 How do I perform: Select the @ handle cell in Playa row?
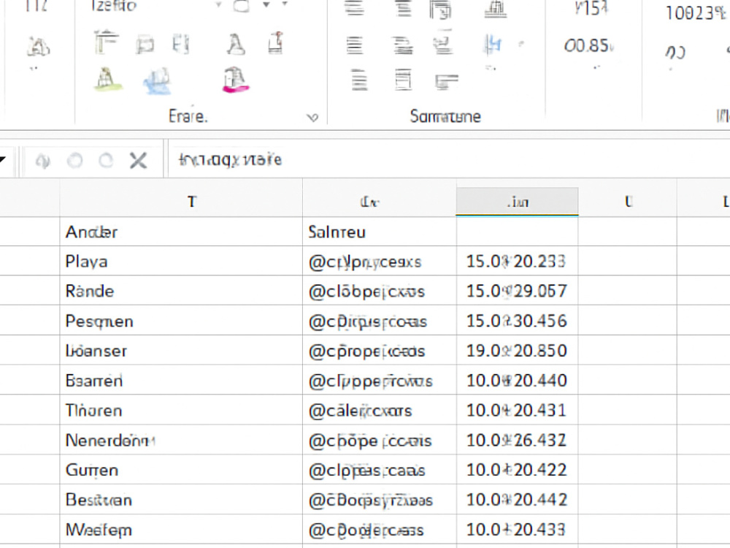point(380,261)
